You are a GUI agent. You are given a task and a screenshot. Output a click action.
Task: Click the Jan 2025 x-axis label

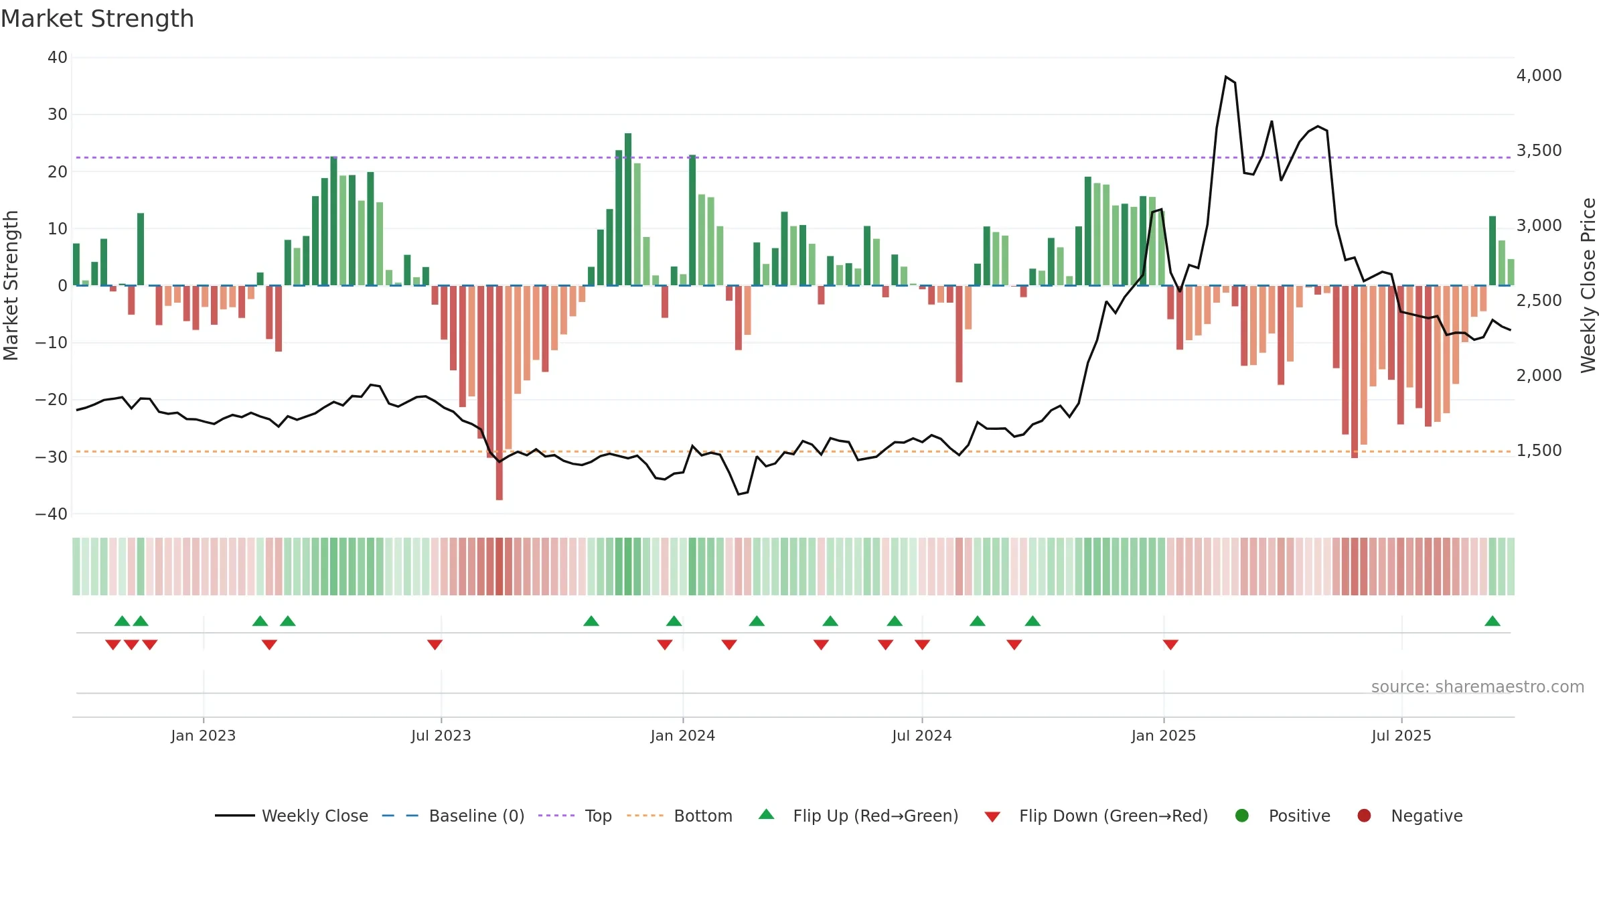[x=1164, y=736]
